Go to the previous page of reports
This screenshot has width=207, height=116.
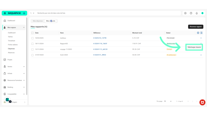click(x=193, y=101)
